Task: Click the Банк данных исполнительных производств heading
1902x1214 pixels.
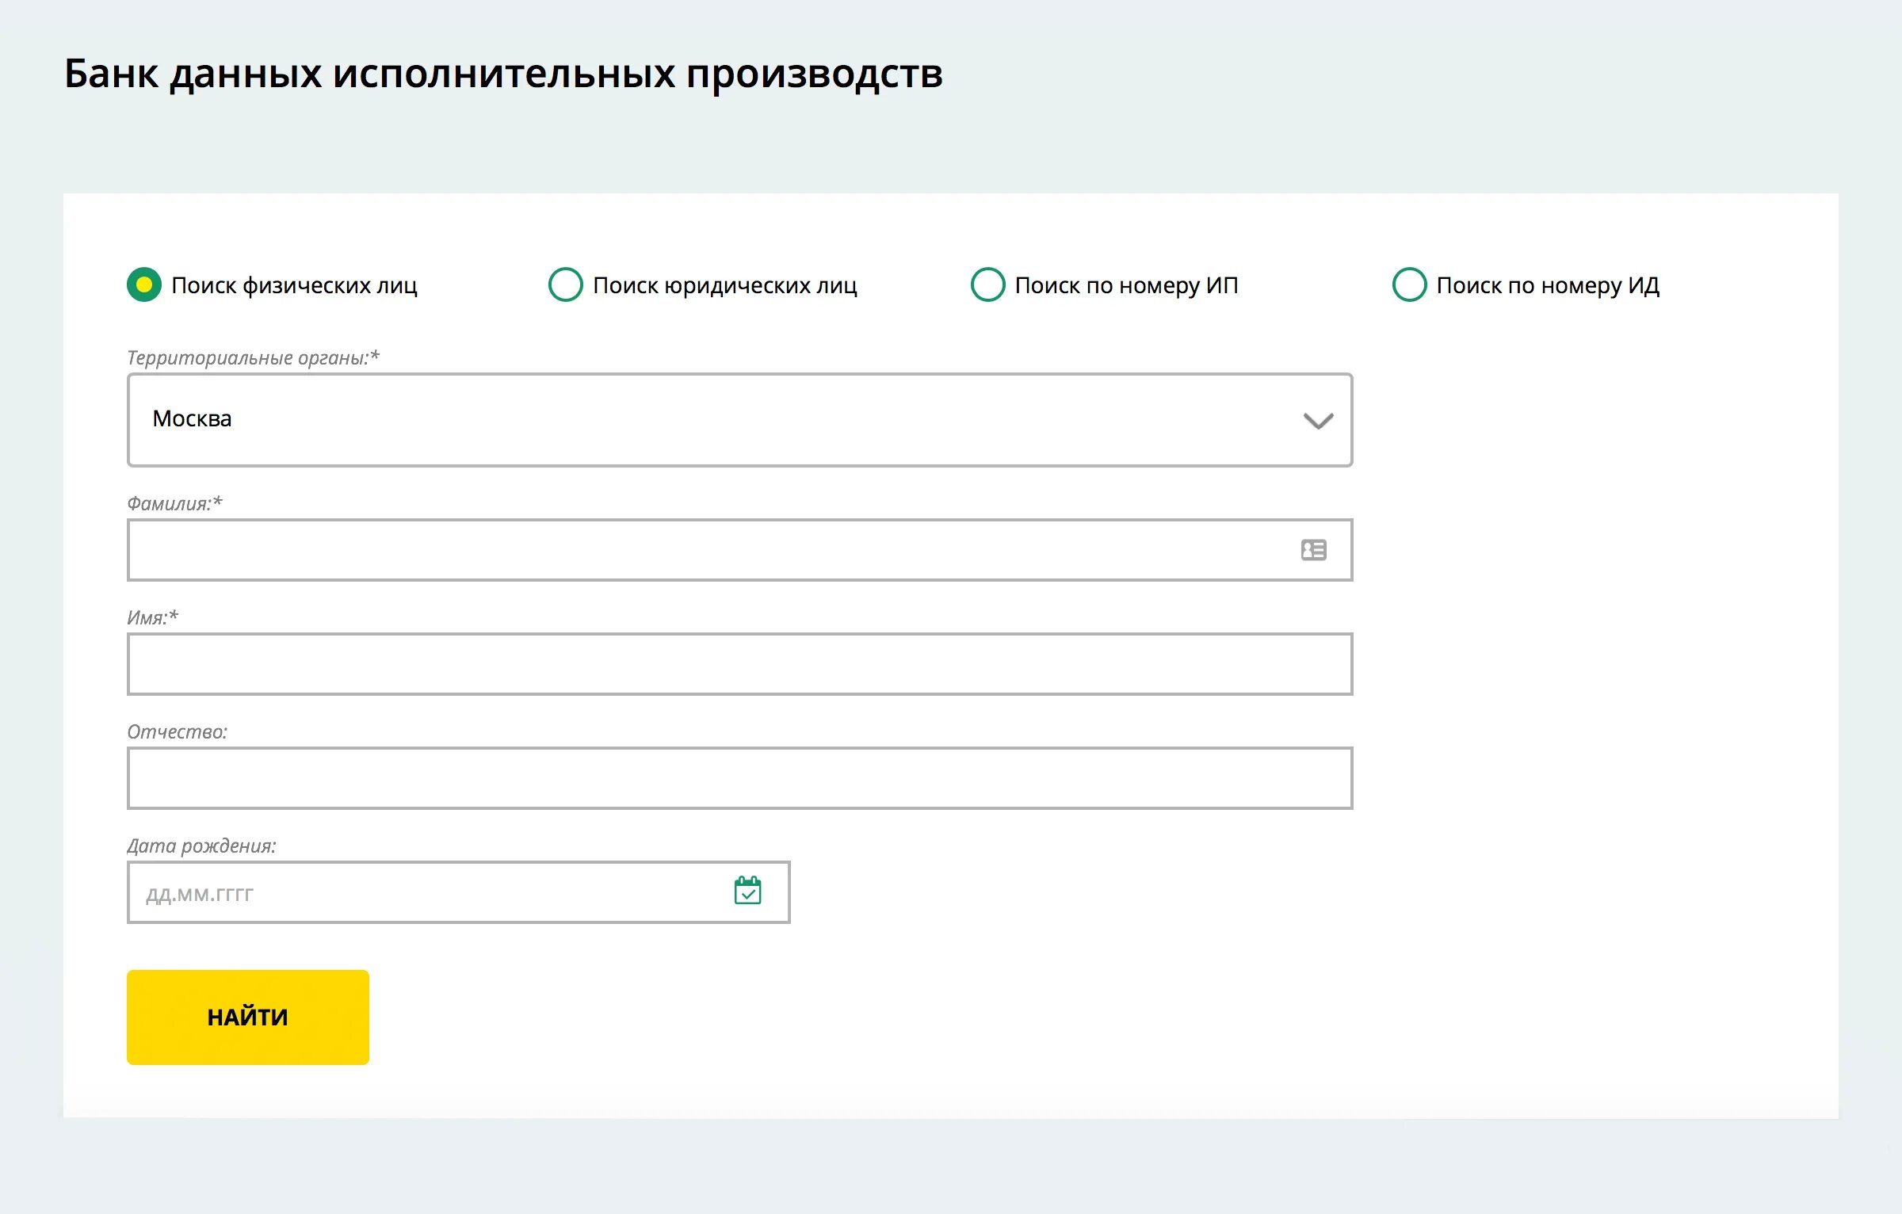Action: tap(503, 74)
